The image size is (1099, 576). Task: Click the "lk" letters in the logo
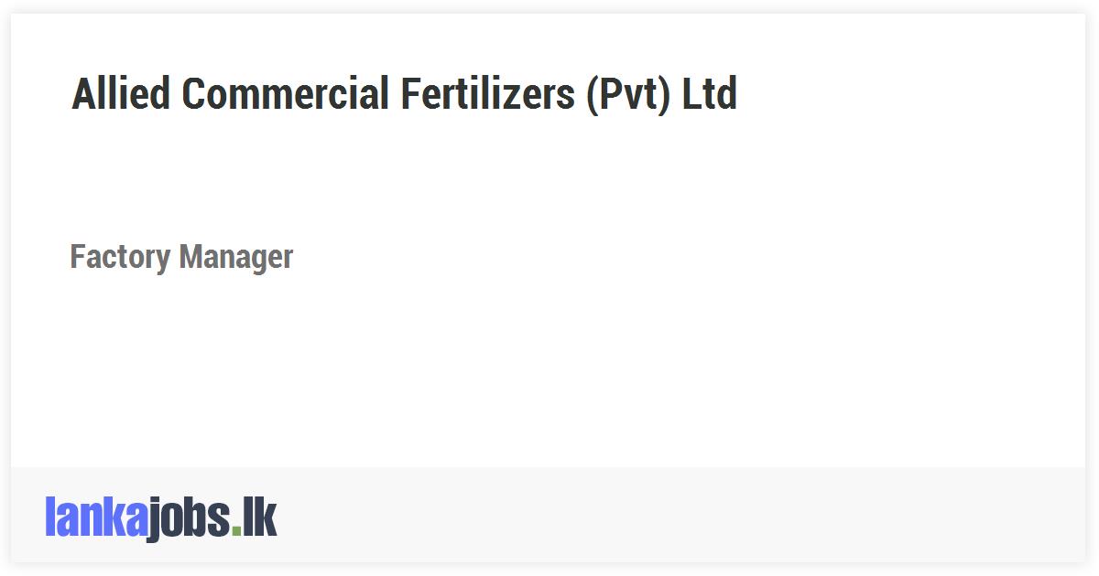(260, 517)
